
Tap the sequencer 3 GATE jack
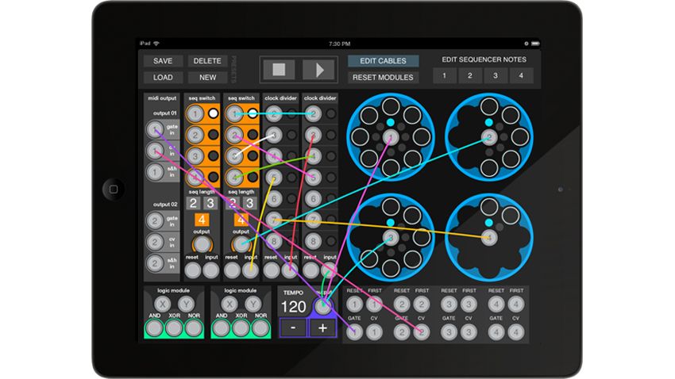pyautogui.click(x=449, y=332)
